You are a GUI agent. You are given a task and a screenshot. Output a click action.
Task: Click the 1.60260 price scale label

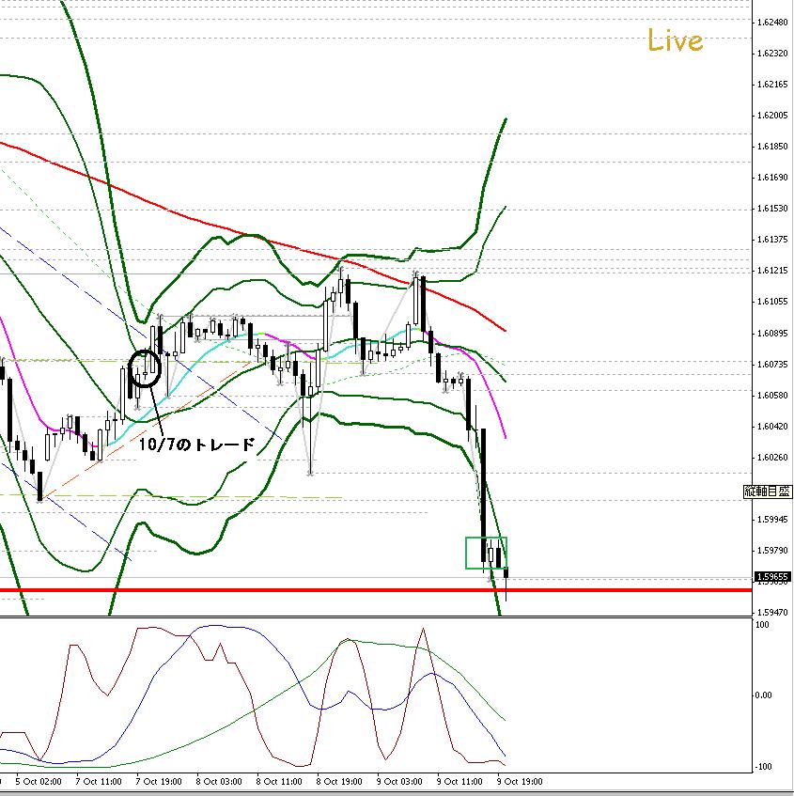click(772, 458)
